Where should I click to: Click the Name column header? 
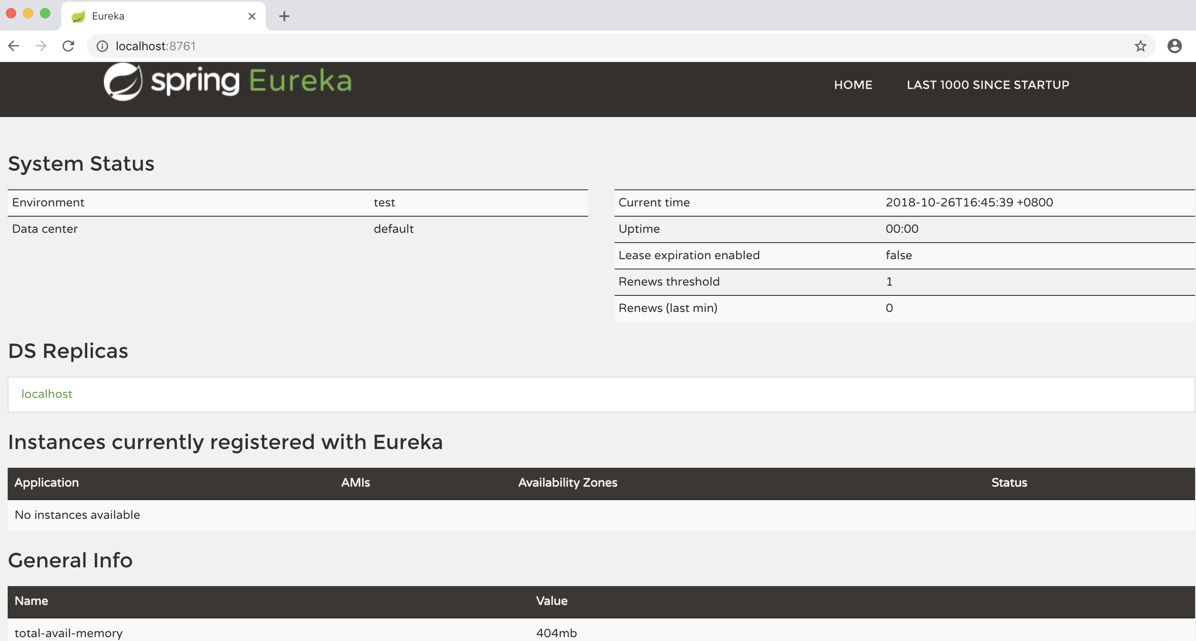pos(31,601)
